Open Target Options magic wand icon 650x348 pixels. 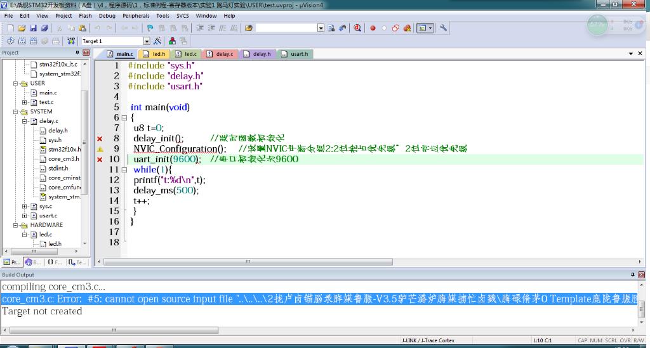click(157, 41)
